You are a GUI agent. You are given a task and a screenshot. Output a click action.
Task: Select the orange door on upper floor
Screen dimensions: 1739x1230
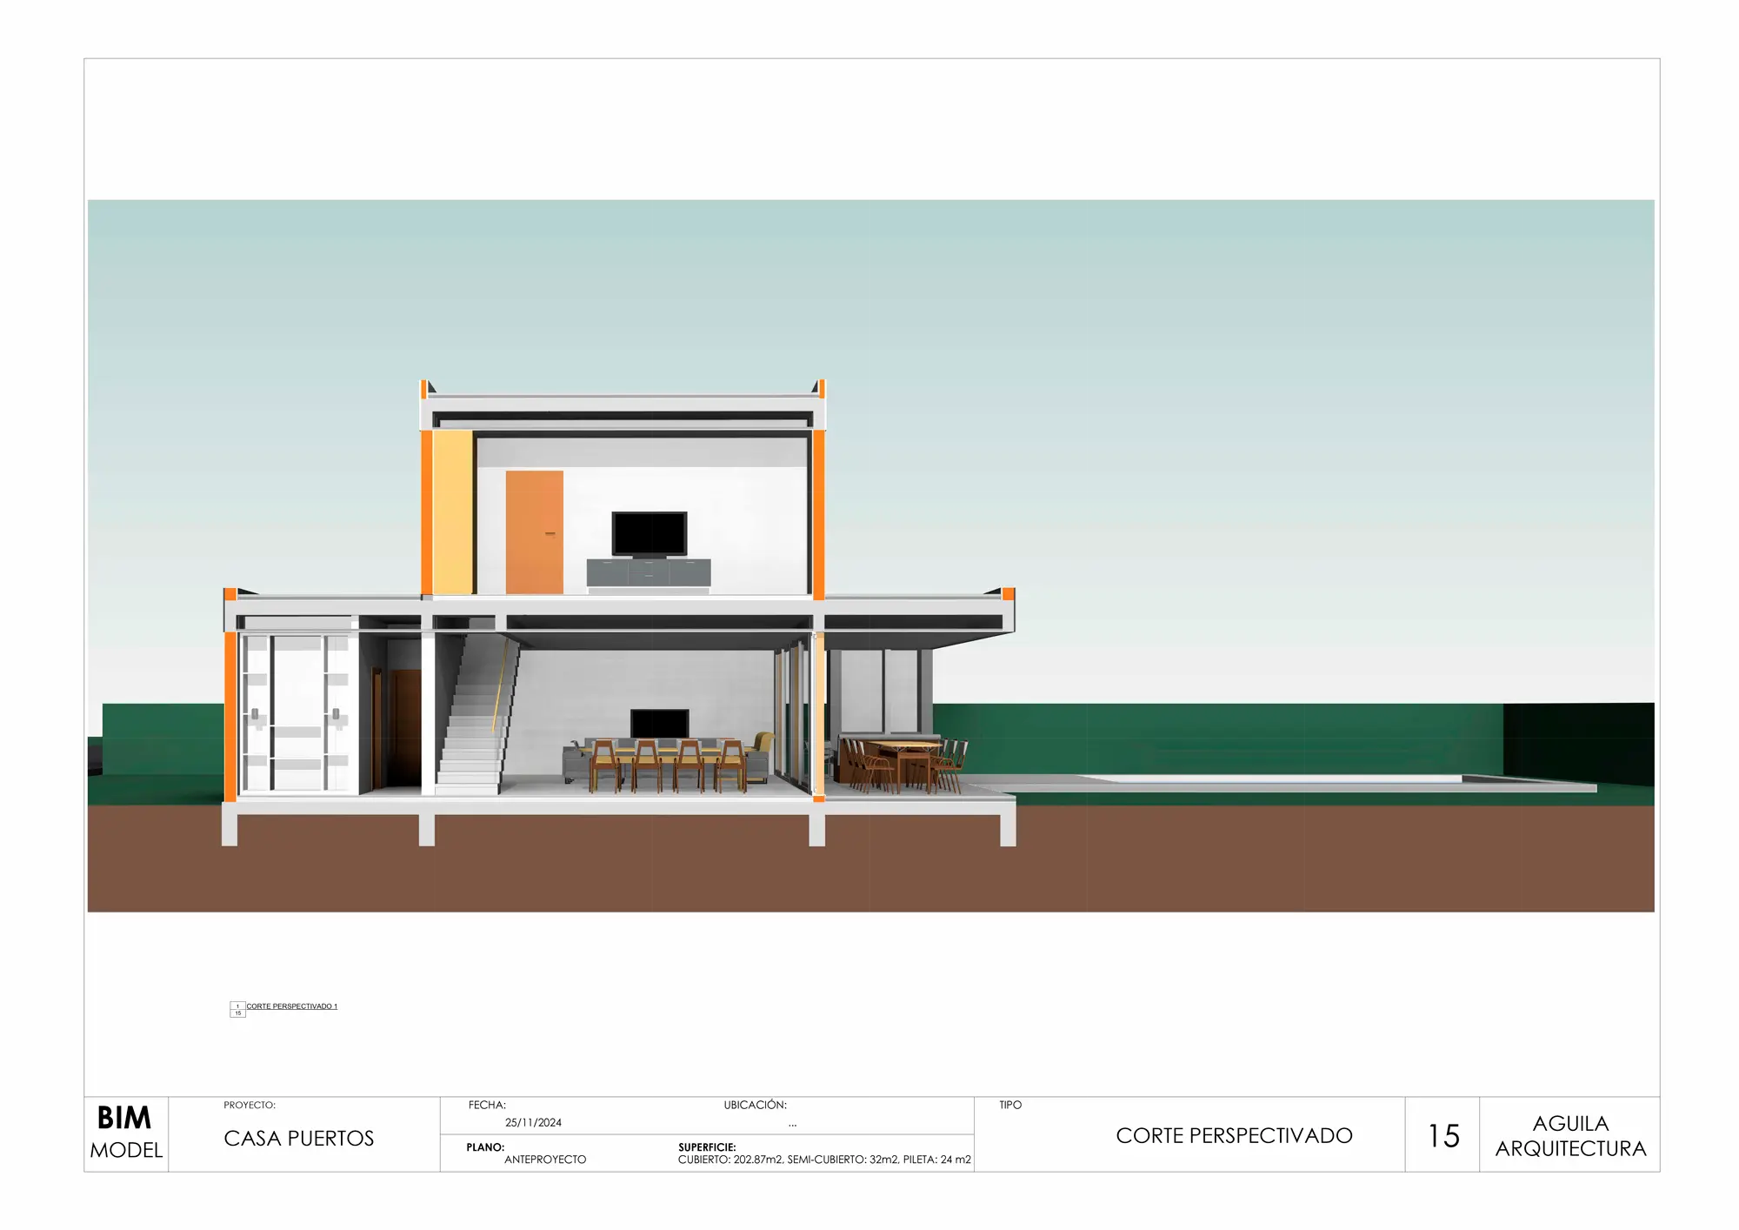coord(535,532)
